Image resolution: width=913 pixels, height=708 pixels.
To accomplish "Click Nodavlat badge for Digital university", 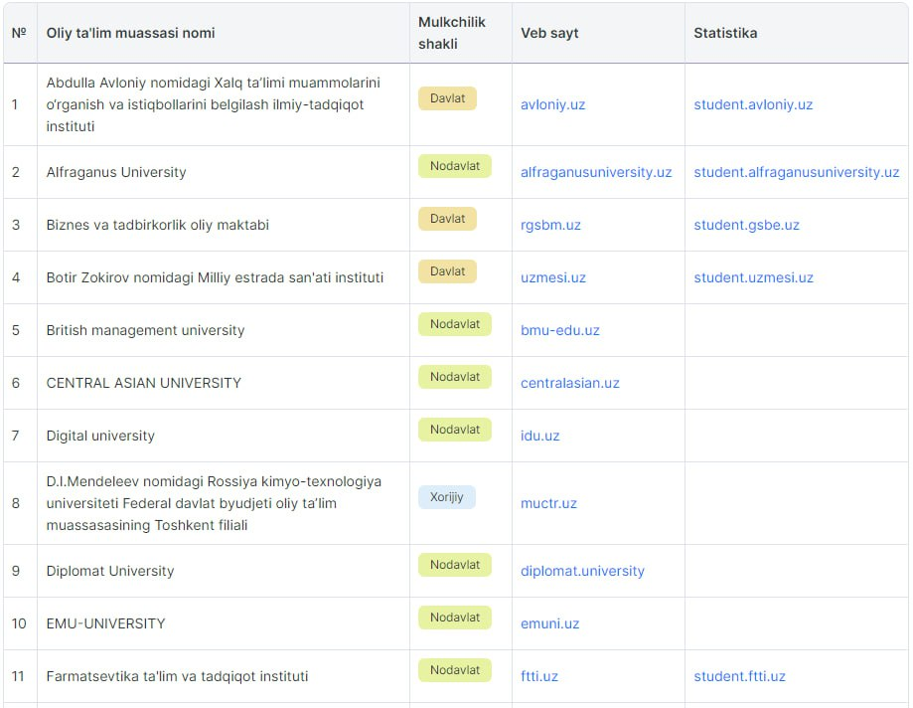I will (455, 430).
